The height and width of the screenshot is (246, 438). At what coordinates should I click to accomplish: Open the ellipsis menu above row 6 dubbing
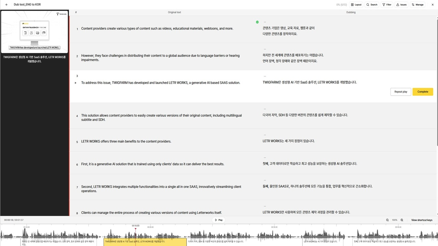[x=265, y=158]
